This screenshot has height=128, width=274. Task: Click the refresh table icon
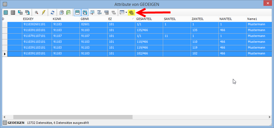tap(53, 12)
